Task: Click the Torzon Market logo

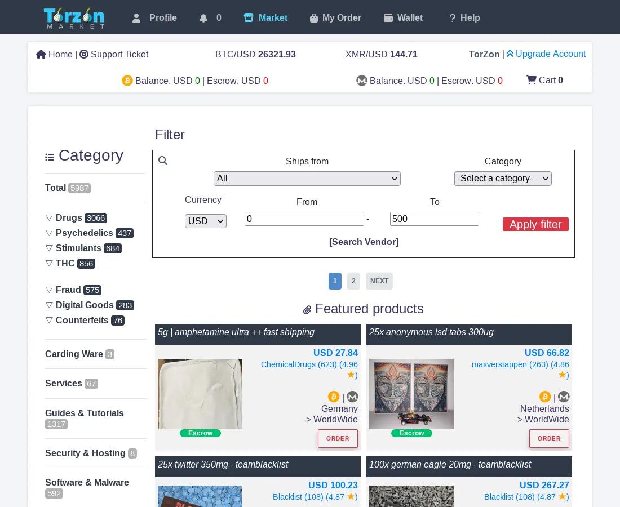Action: point(74,18)
